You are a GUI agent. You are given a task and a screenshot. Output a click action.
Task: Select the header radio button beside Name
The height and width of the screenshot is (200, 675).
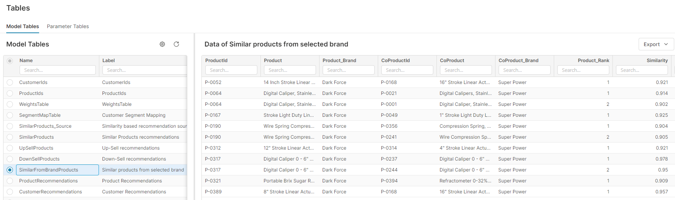[x=10, y=61]
